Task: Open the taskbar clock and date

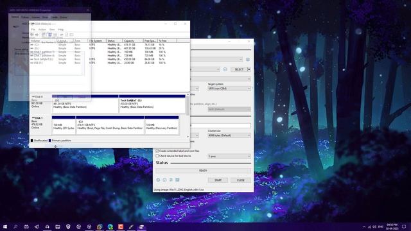Action: point(392,227)
